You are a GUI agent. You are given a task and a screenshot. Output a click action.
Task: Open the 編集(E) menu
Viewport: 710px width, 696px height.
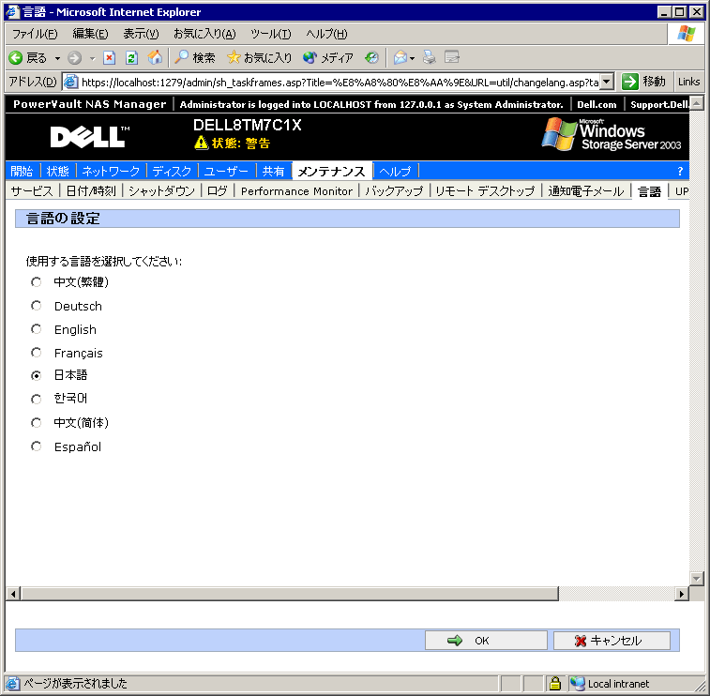pos(90,34)
